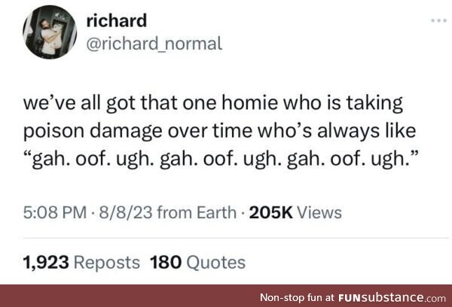Select the gray "Views" label

[x=319, y=212]
